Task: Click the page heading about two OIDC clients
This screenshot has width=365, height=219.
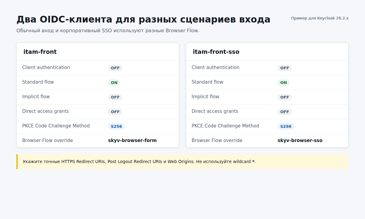Action: pyautogui.click(x=143, y=19)
